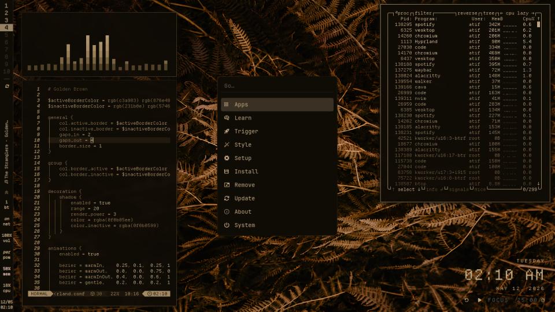The height and width of the screenshot is (312, 555).
Task: Click the Update refresh icon
Action: (227, 198)
